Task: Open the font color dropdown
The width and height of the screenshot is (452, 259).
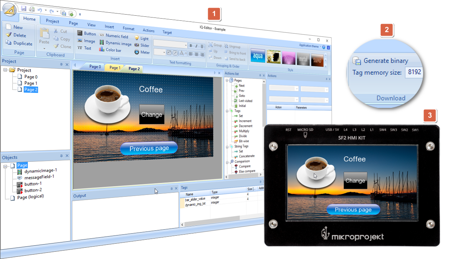Action: [x=186, y=54]
